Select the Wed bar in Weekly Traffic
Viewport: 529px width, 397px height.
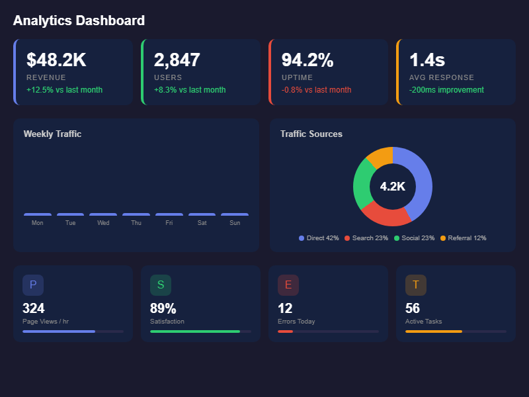tap(103, 214)
